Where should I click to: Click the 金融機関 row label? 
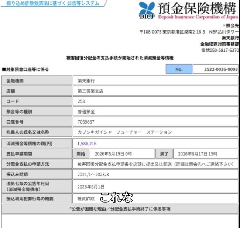coord(37,80)
